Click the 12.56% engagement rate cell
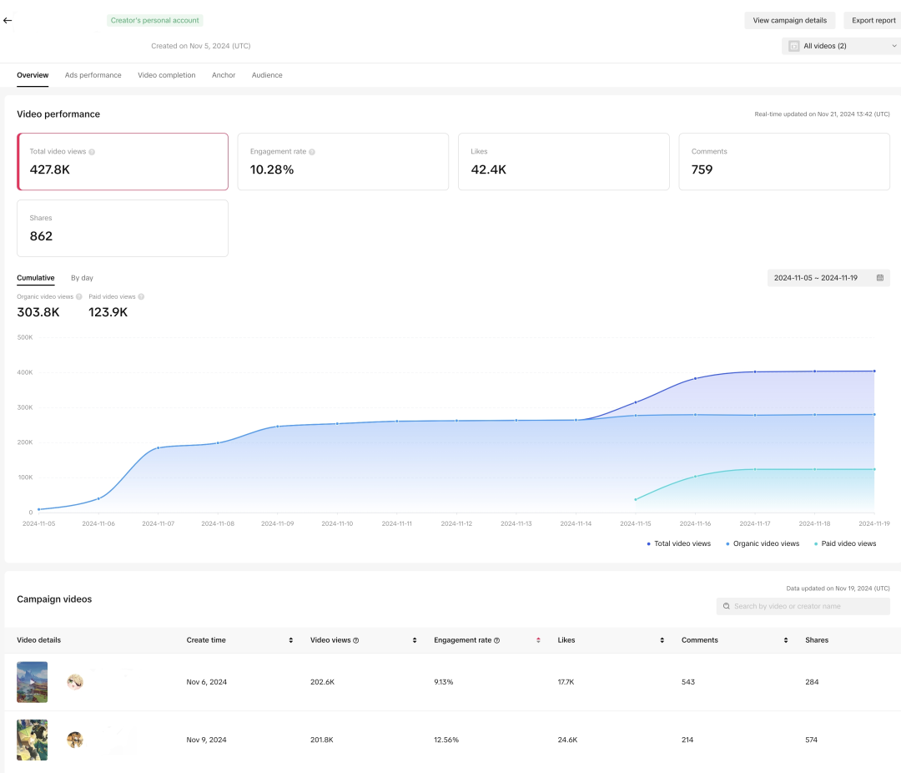The height and width of the screenshot is (773, 901). pyautogui.click(x=446, y=740)
